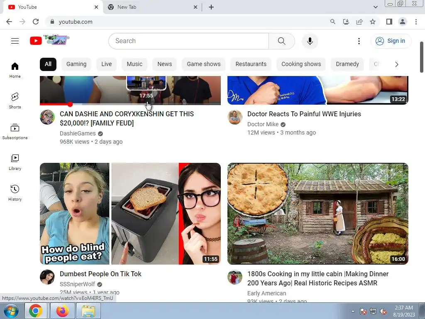425x319 pixels.
Task: Open Subscriptions in sidebar
Action: pyautogui.click(x=15, y=132)
